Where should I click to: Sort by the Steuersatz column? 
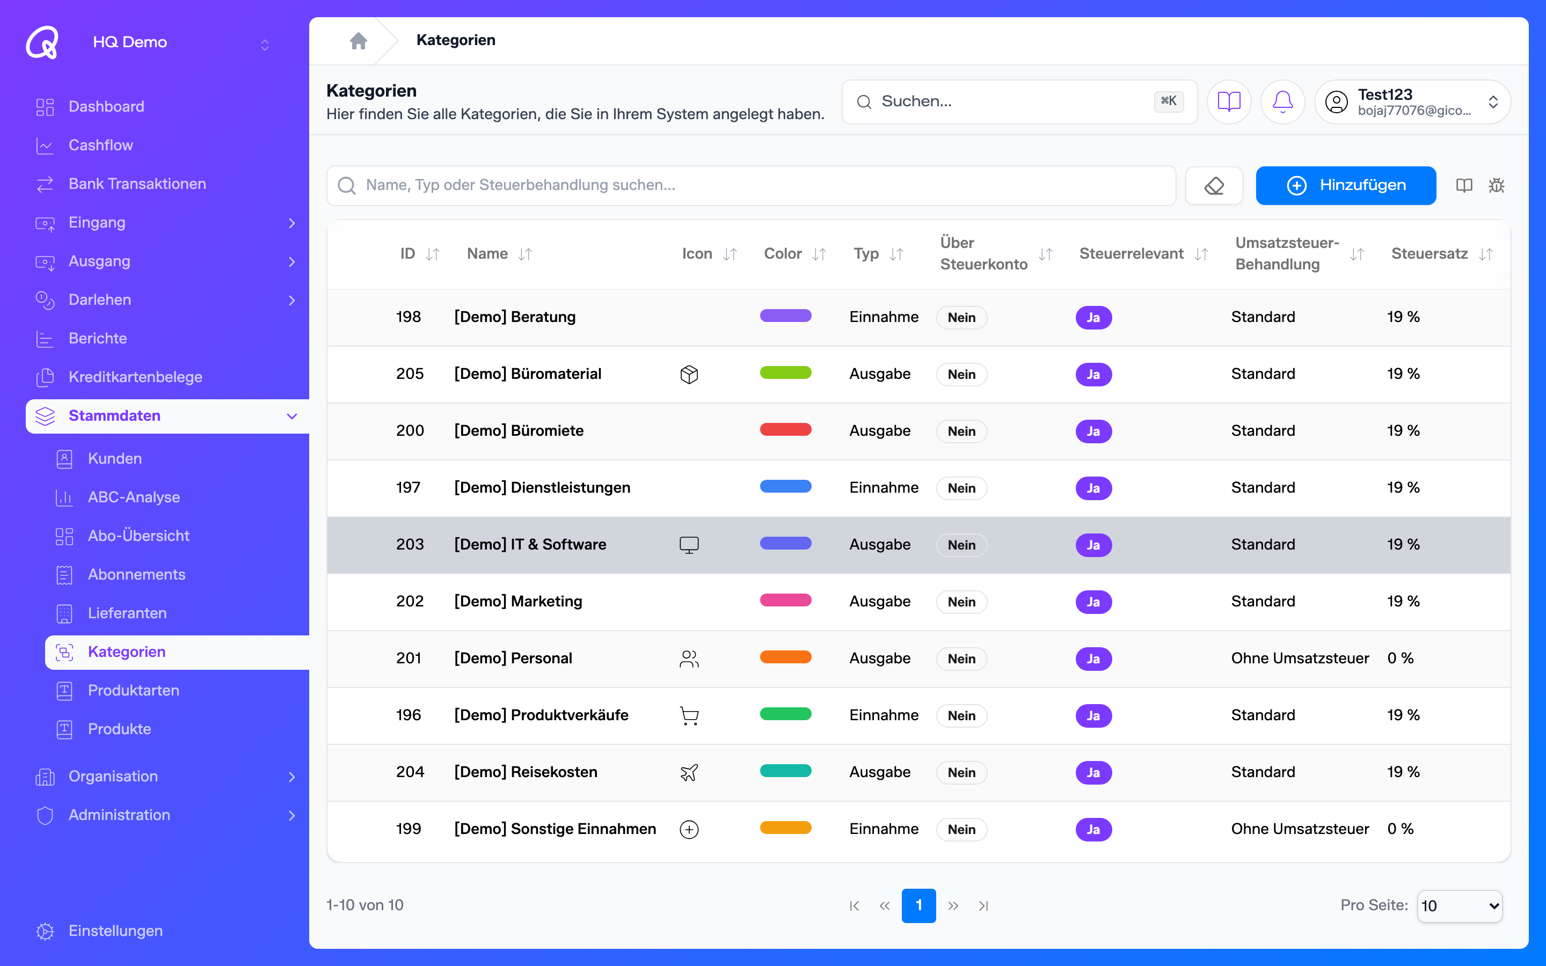(x=1486, y=254)
